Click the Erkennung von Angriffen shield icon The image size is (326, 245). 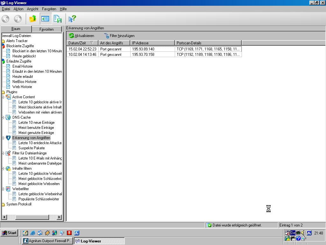(x=8, y=138)
